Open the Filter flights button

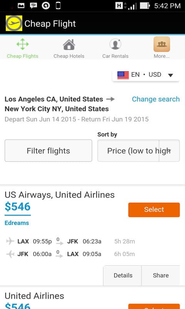[48, 151]
